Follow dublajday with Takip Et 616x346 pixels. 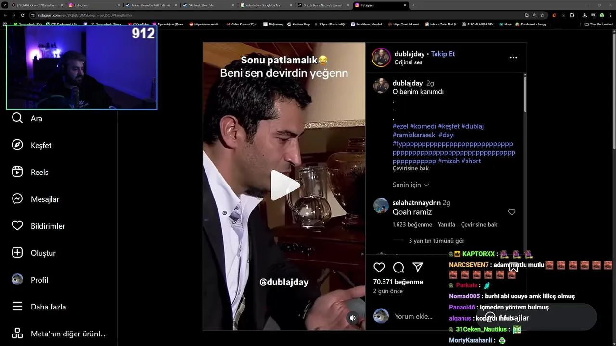pyautogui.click(x=443, y=54)
